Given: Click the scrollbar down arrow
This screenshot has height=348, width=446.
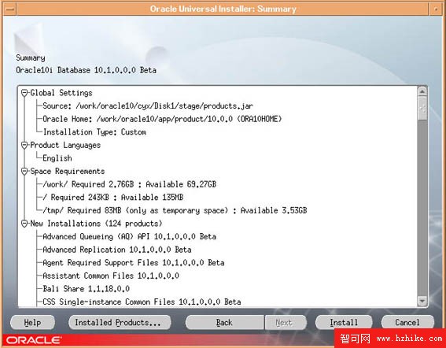Looking at the screenshot, I should 422,301.
